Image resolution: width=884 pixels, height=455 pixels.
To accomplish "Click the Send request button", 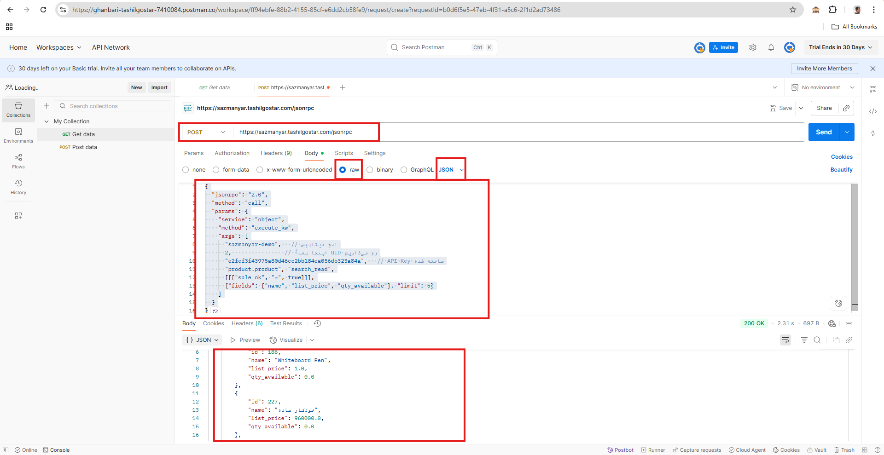I will 824,132.
